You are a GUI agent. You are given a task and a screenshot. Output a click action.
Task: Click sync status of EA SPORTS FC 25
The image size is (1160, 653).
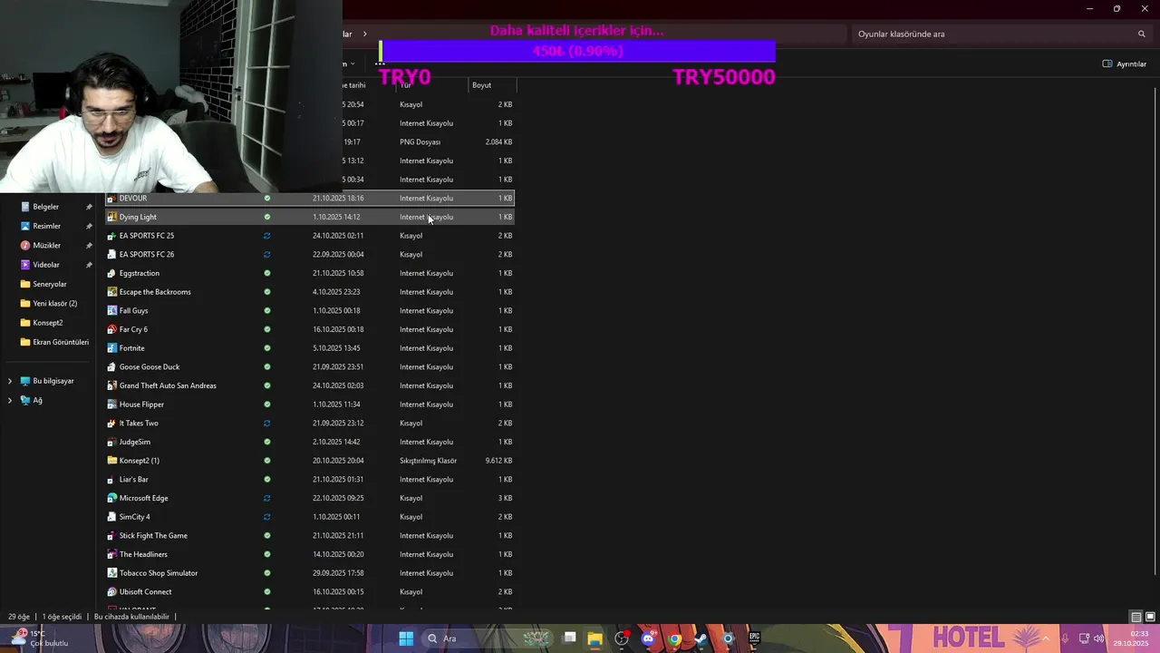click(266, 236)
